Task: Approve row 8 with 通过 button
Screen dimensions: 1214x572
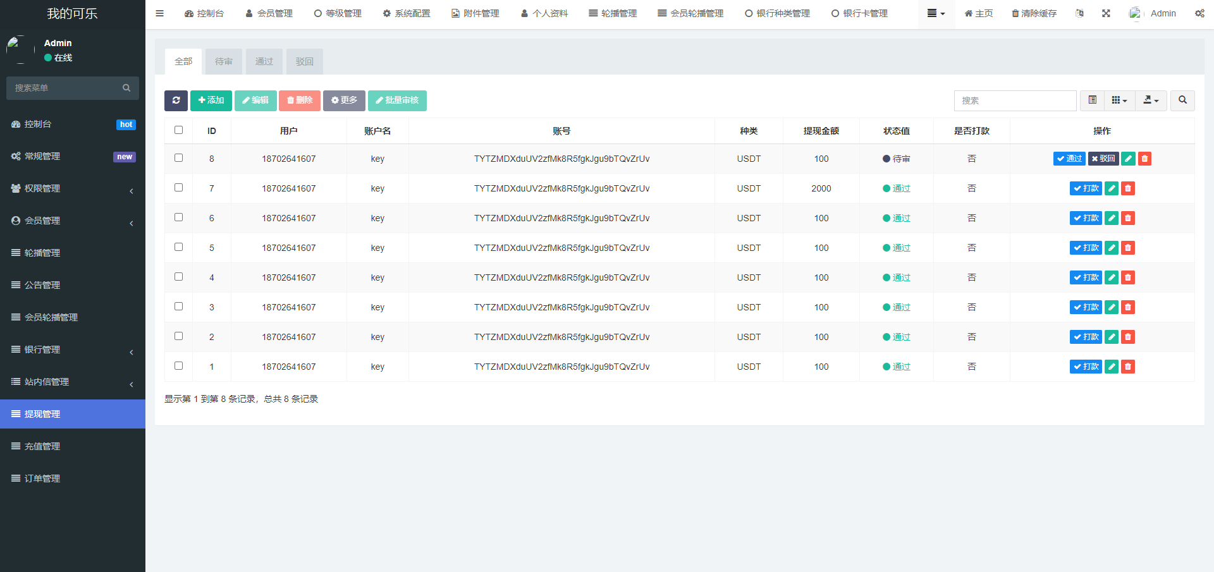Action: click(1069, 159)
